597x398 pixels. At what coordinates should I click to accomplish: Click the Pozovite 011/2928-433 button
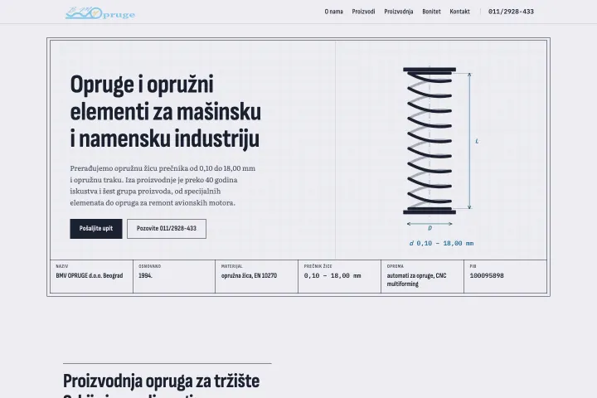[x=167, y=229]
